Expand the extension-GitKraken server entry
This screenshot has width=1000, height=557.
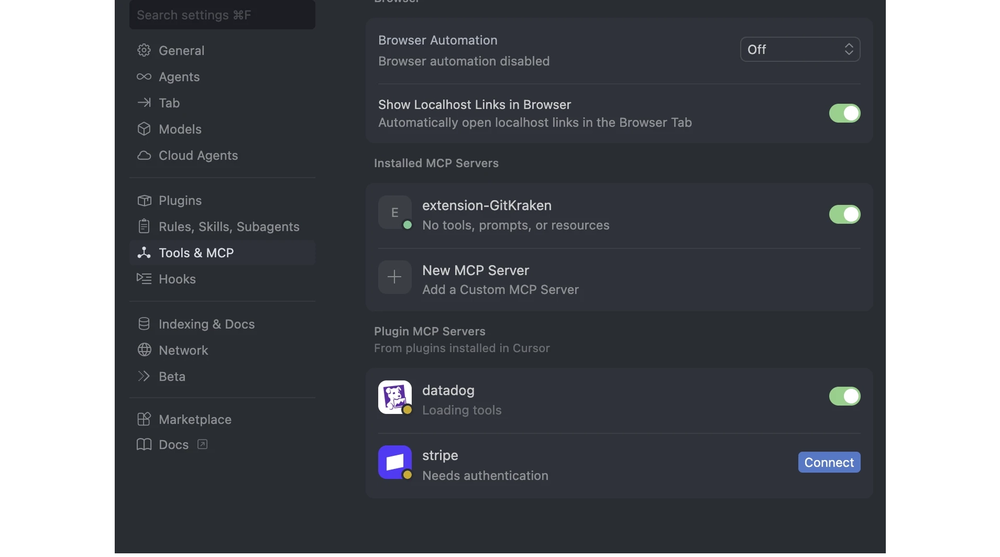(576, 214)
